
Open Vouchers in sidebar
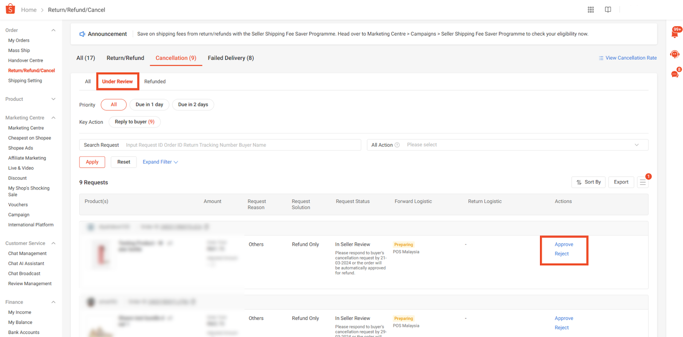18,205
